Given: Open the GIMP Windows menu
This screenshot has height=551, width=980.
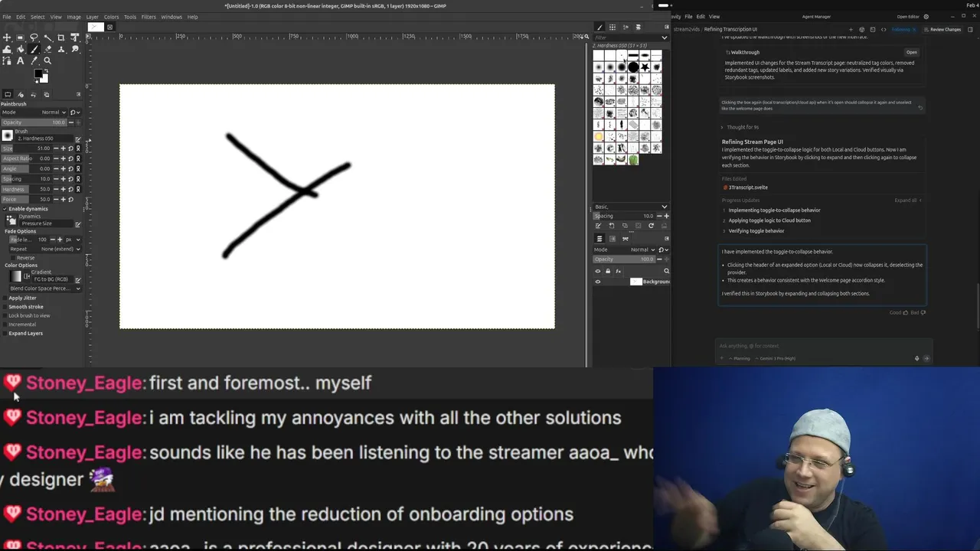Looking at the screenshot, I should click(x=171, y=17).
